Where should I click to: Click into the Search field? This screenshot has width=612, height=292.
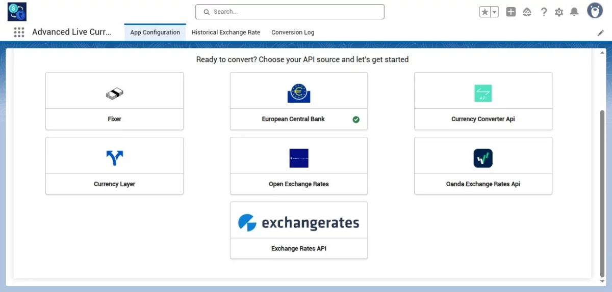pyautogui.click(x=290, y=12)
